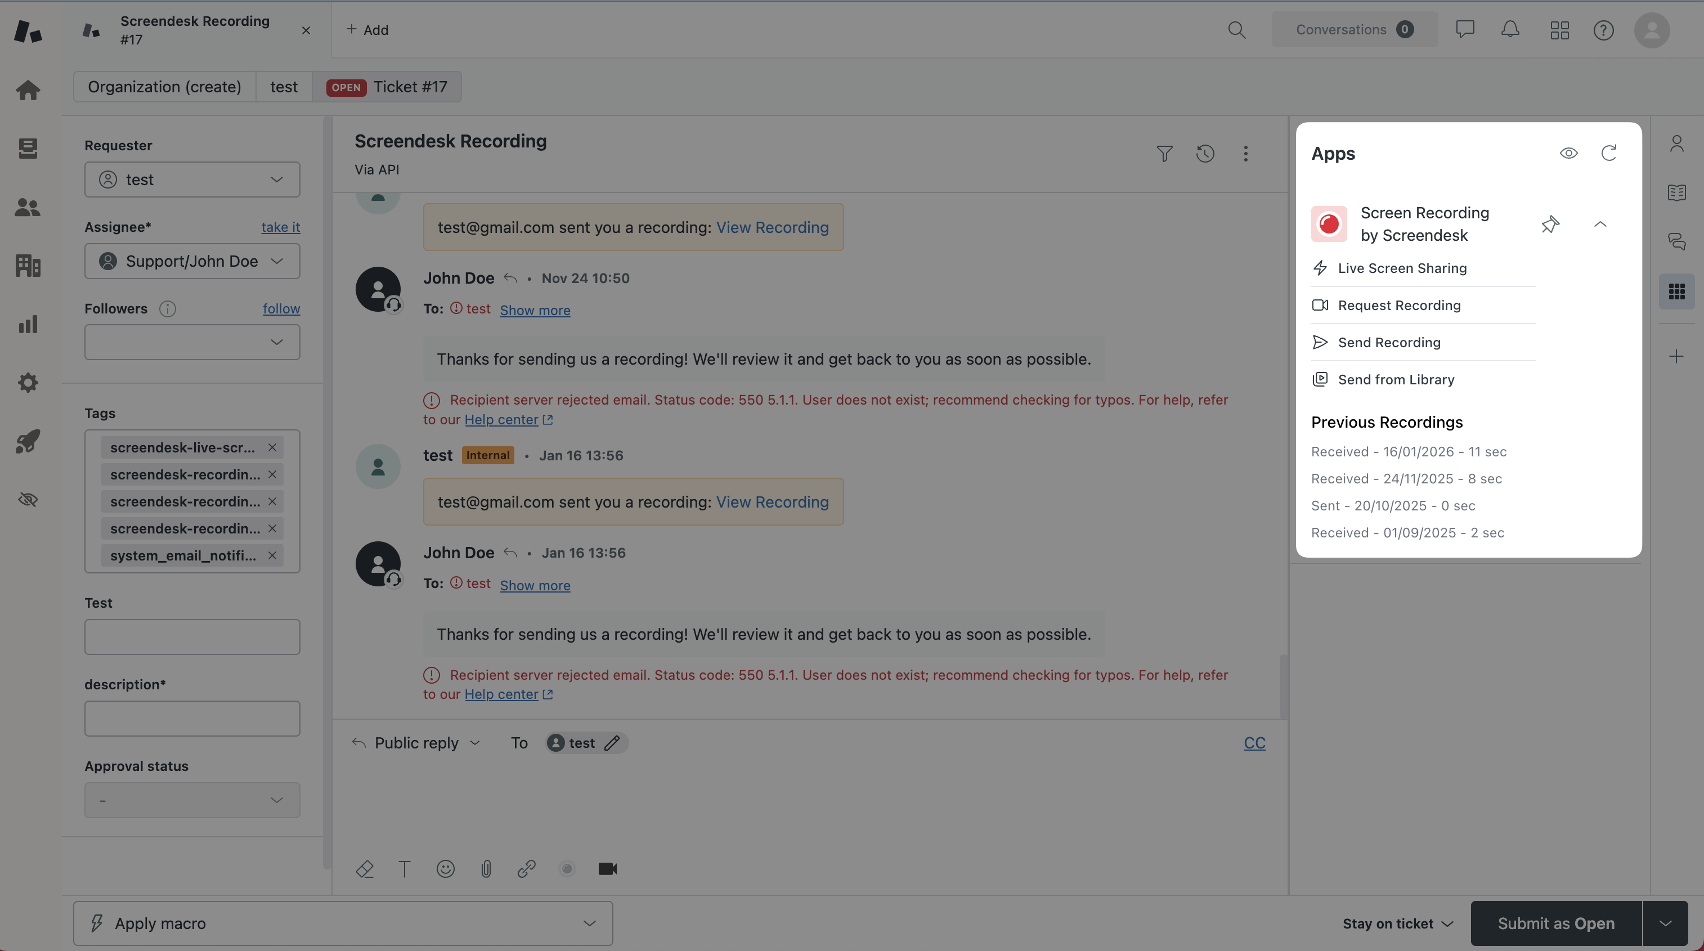
Task: Collapse the Screen Recording app chevron
Action: pos(1600,224)
